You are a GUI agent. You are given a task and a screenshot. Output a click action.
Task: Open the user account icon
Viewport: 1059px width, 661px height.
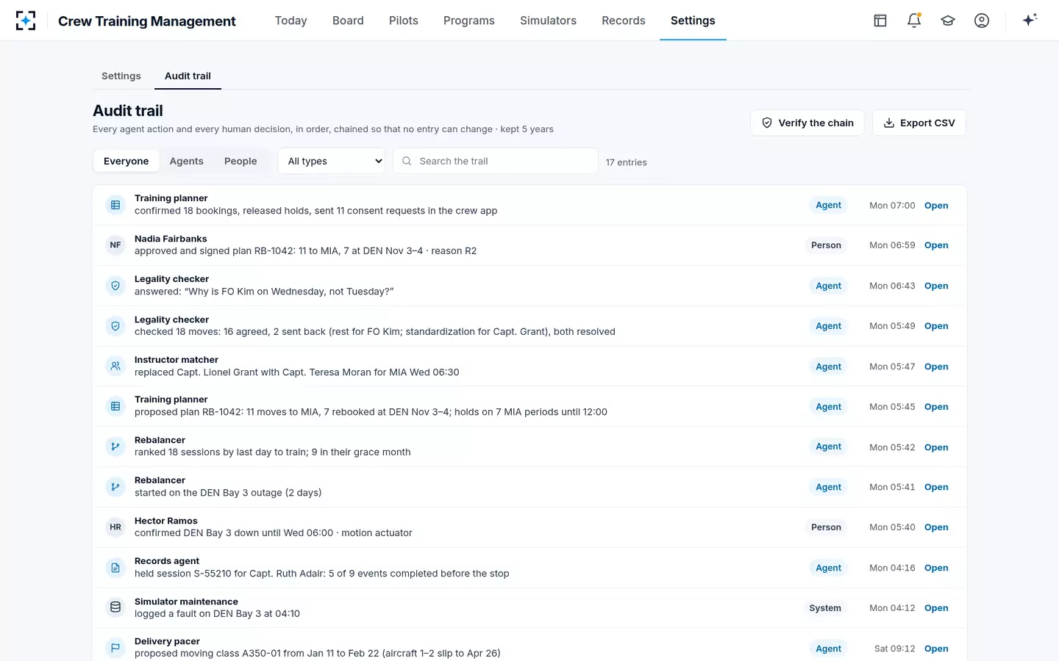(x=982, y=21)
